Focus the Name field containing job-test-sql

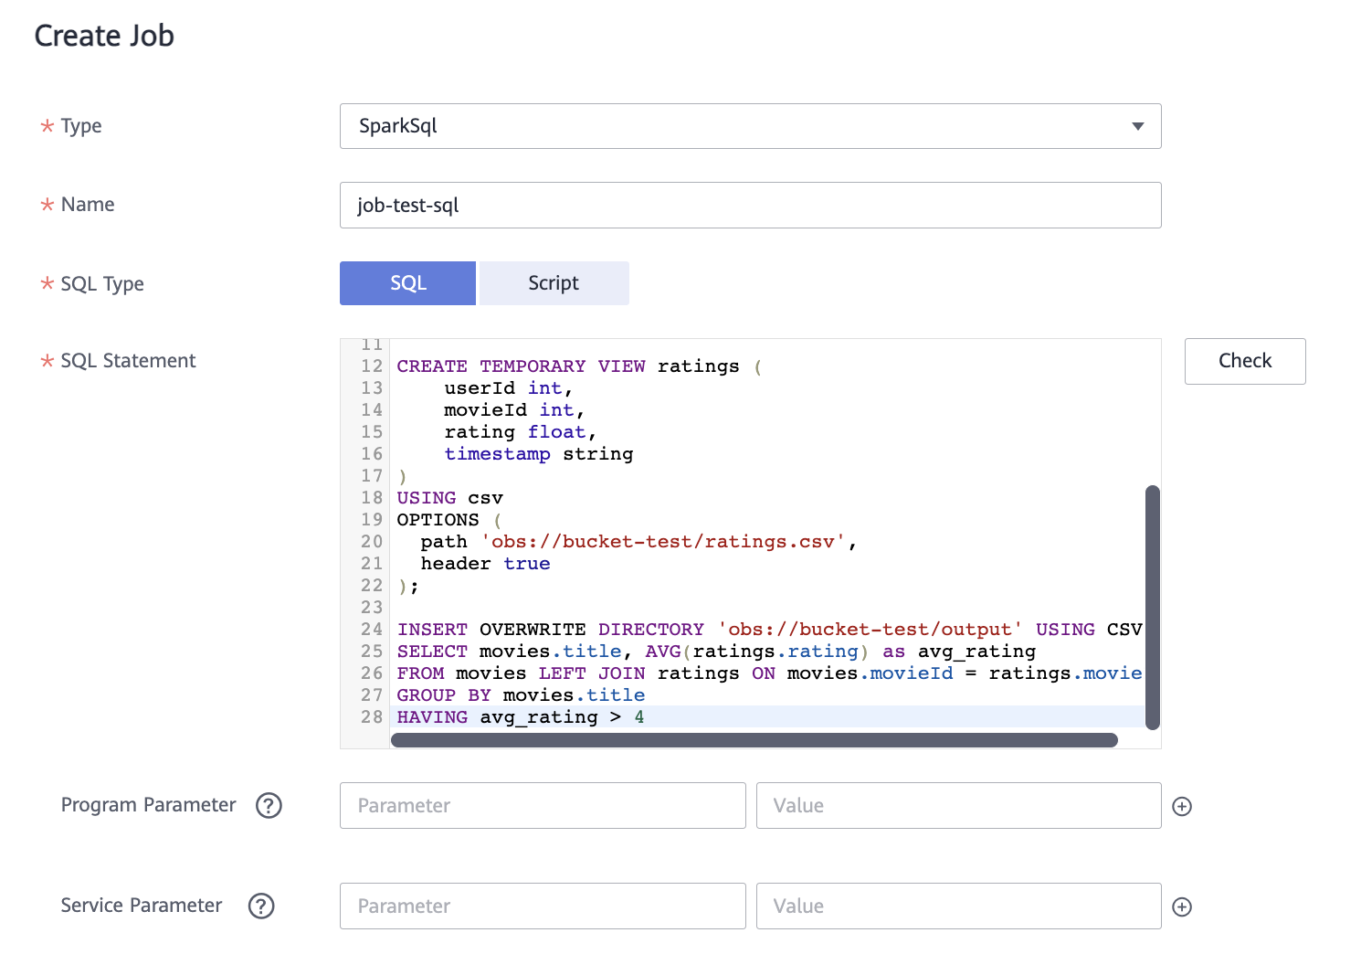point(750,206)
